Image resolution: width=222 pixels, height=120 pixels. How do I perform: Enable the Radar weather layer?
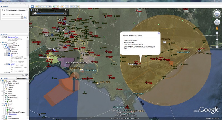[x=6, y=110]
